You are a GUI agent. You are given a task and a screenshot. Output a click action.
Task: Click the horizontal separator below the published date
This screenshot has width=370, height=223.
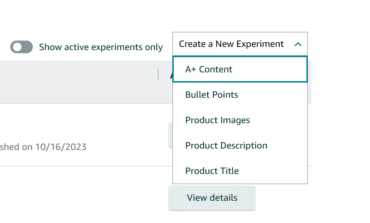click(x=85, y=166)
